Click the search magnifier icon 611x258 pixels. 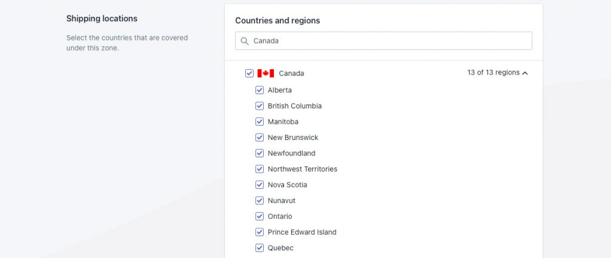point(245,41)
